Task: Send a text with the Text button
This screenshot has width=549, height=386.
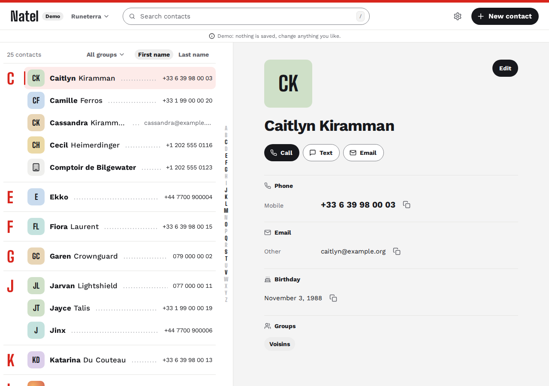Action: [321, 153]
